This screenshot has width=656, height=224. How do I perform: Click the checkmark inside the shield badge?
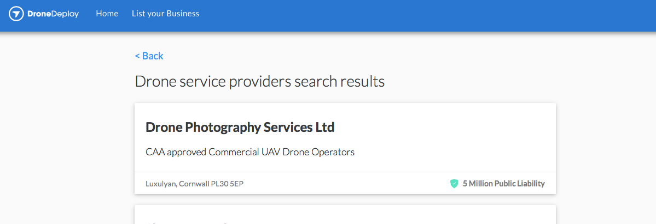tap(454, 184)
